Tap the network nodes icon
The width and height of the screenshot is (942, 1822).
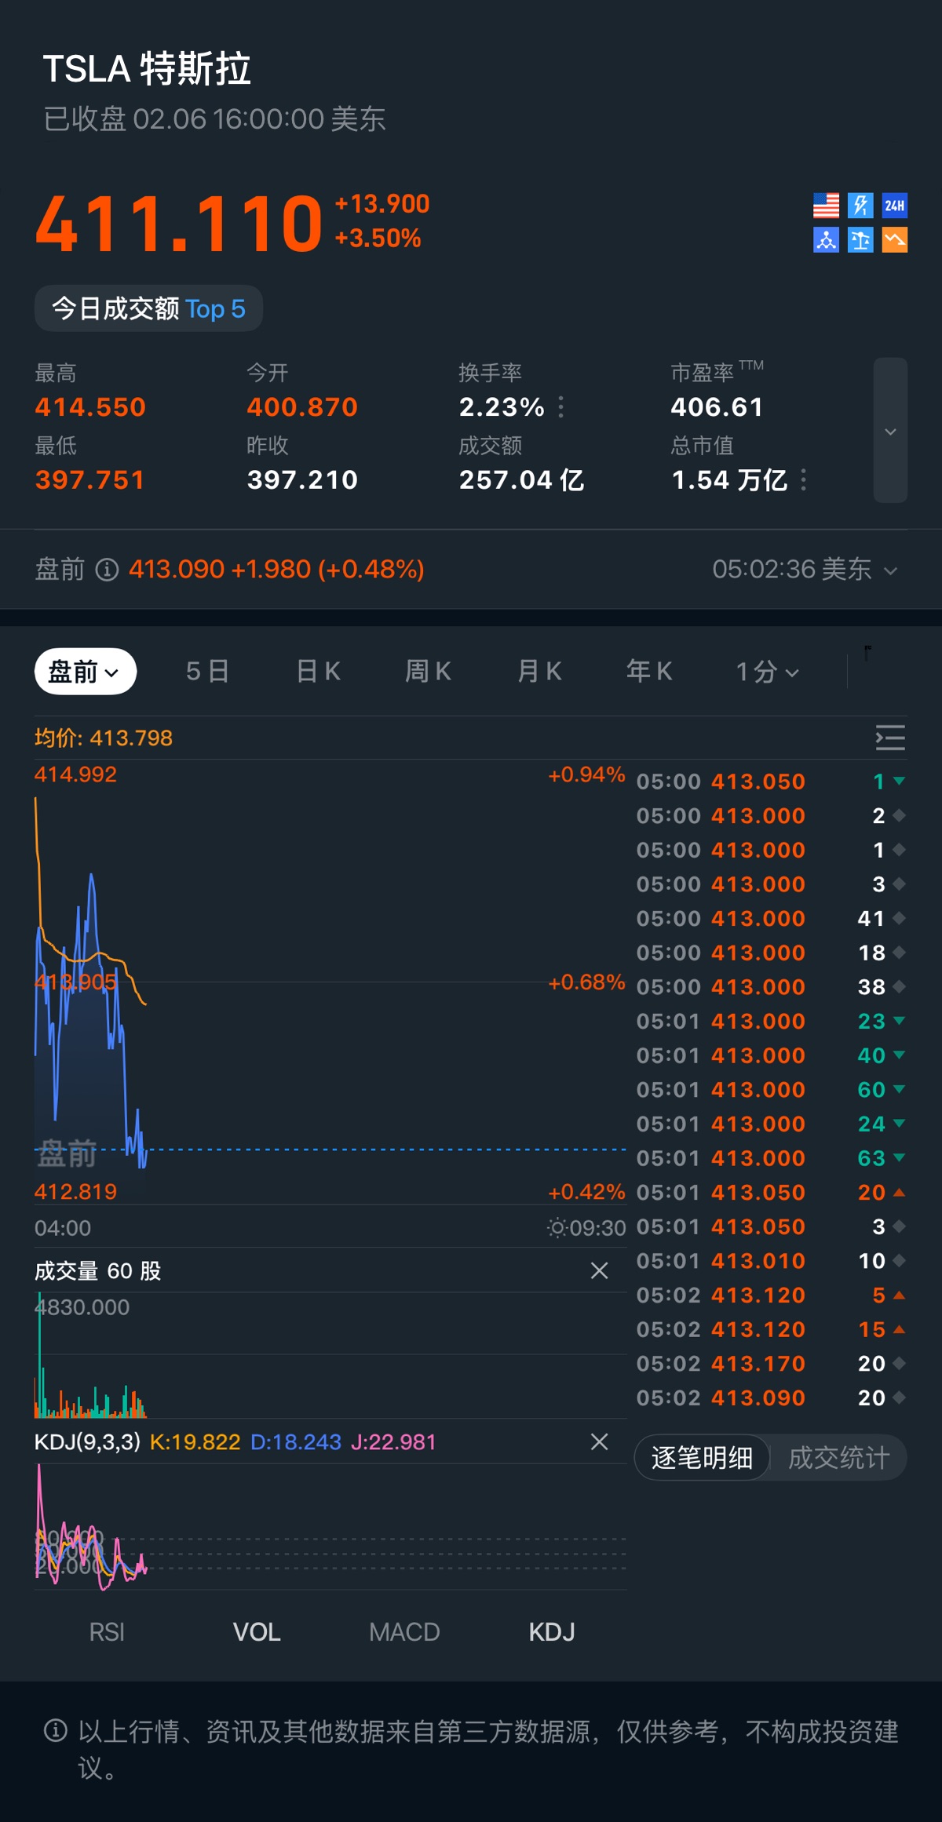click(x=826, y=240)
